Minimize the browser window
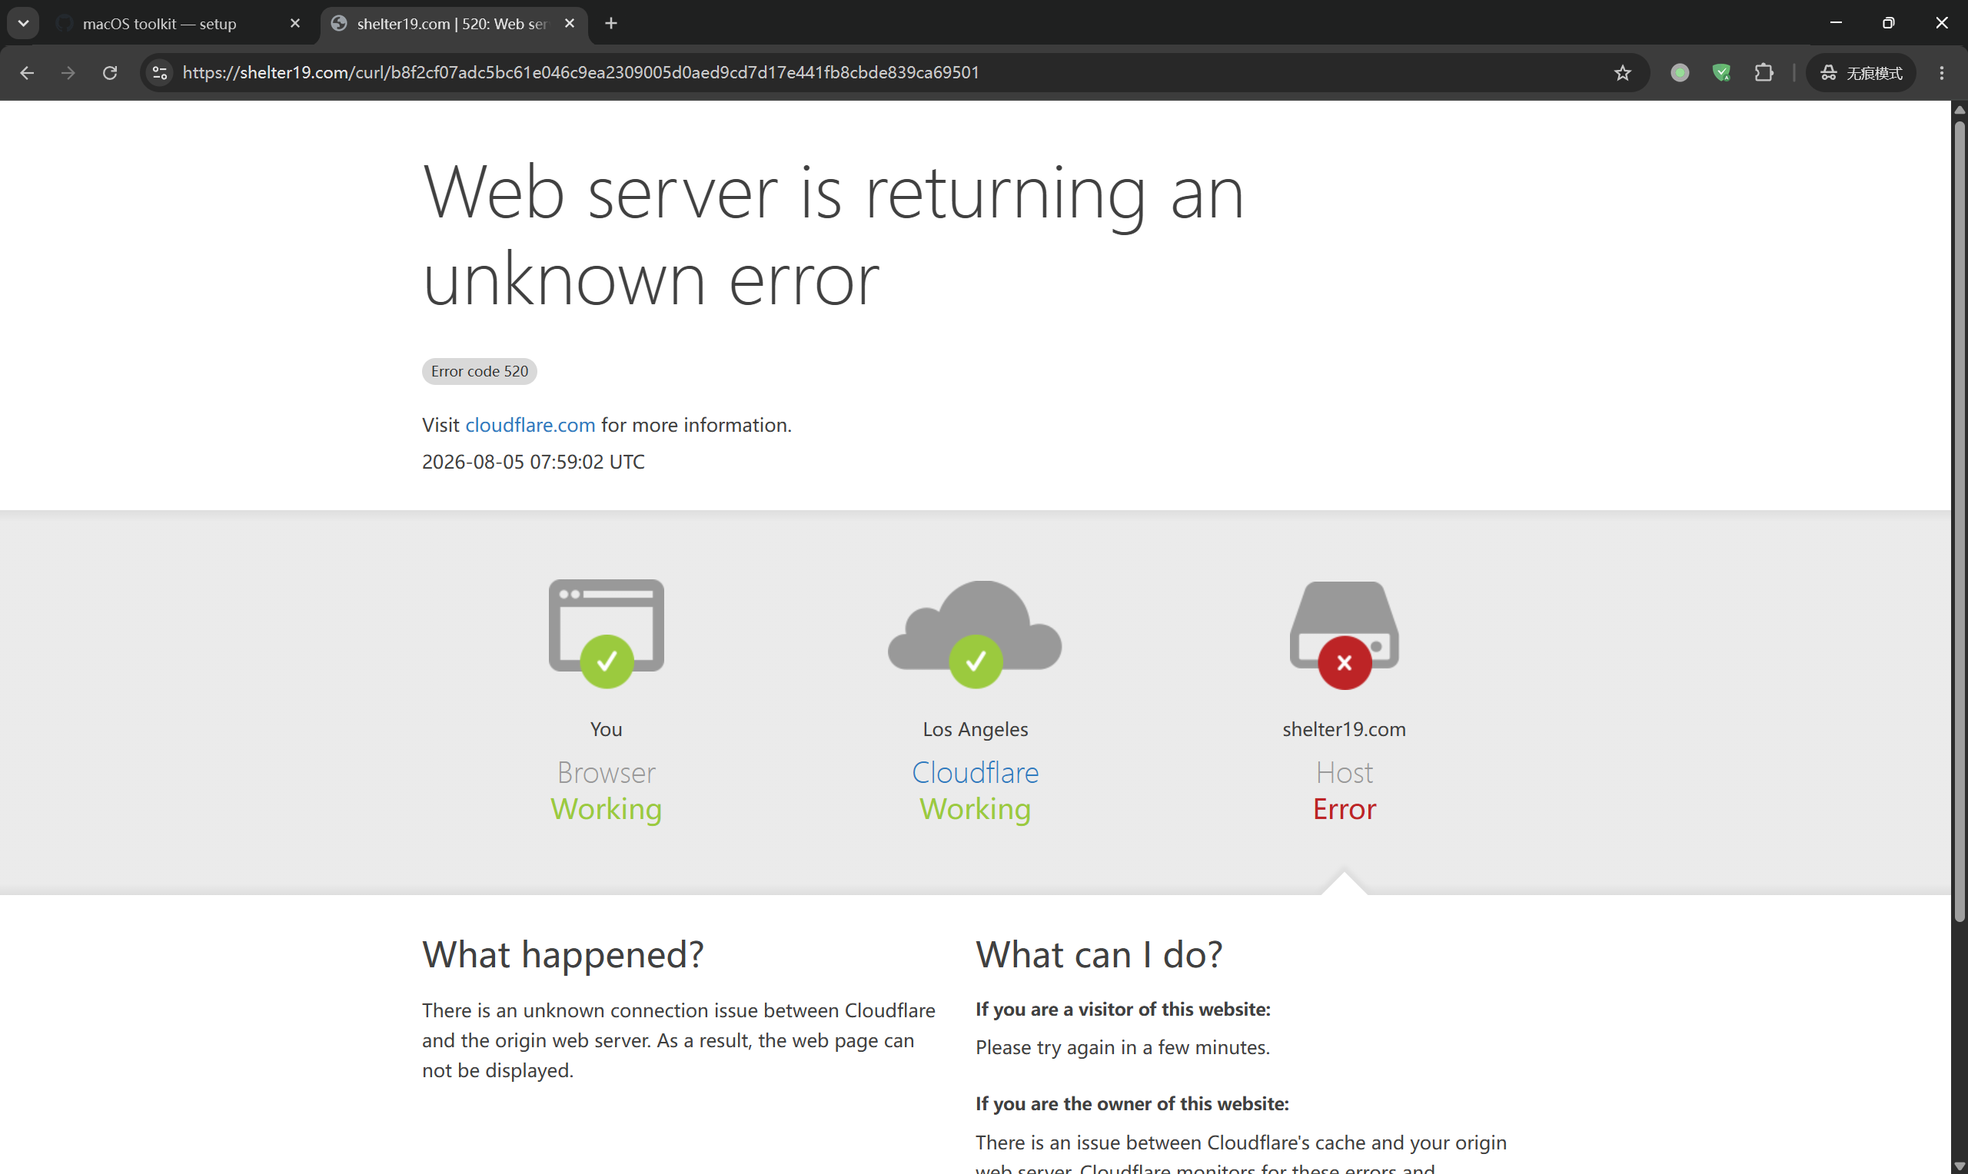Image resolution: width=1968 pixels, height=1174 pixels. point(1836,23)
